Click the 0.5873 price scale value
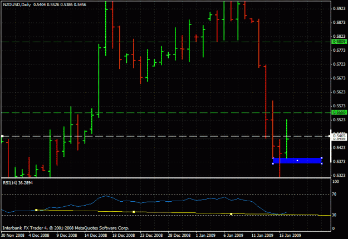 coord(339,22)
